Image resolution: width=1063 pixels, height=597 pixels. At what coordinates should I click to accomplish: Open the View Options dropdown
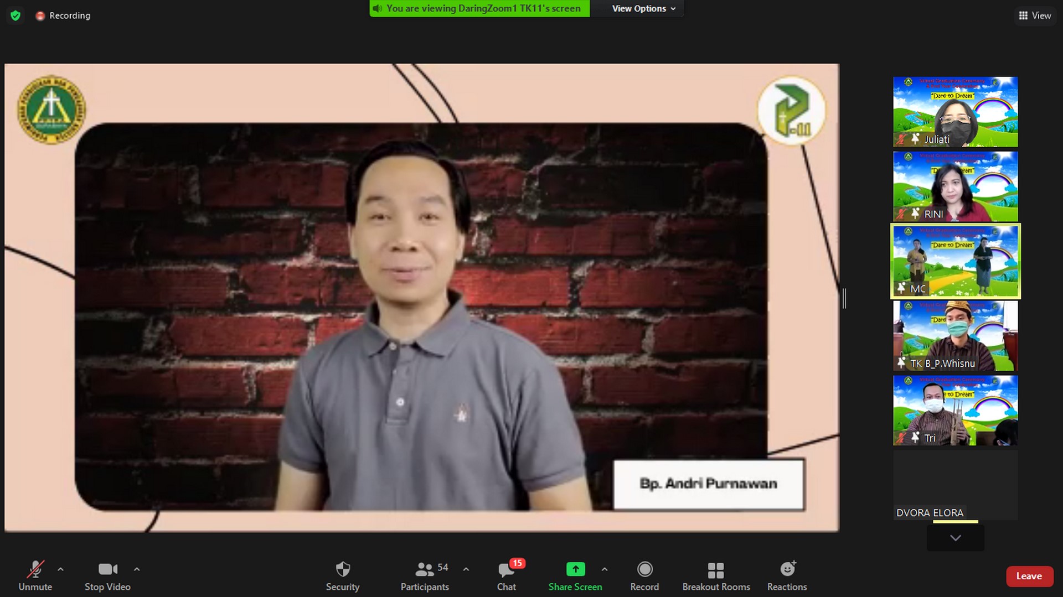643,8
